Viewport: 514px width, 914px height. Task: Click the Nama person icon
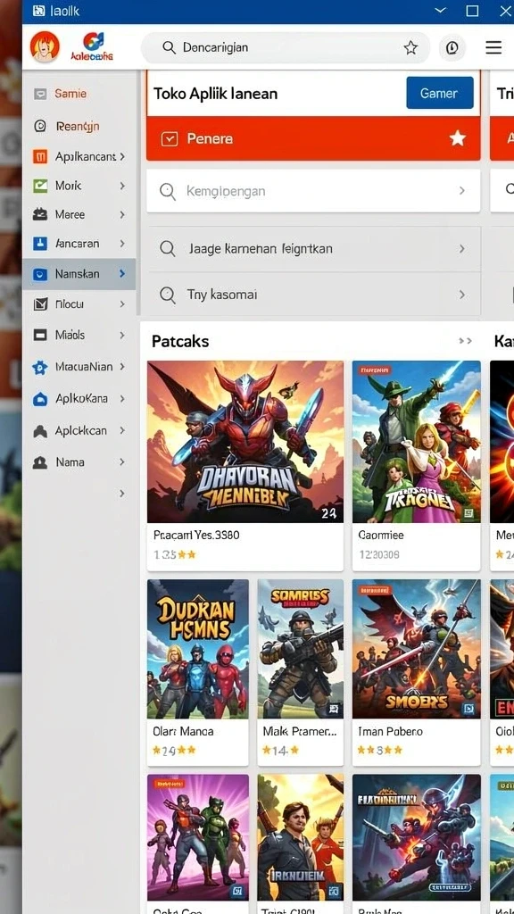click(40, 462)
